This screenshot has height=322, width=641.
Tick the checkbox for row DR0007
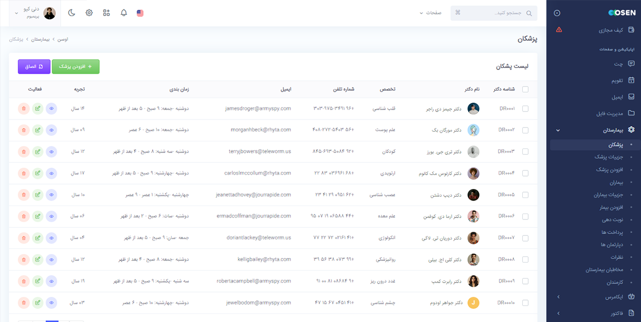tap(525, 238)
